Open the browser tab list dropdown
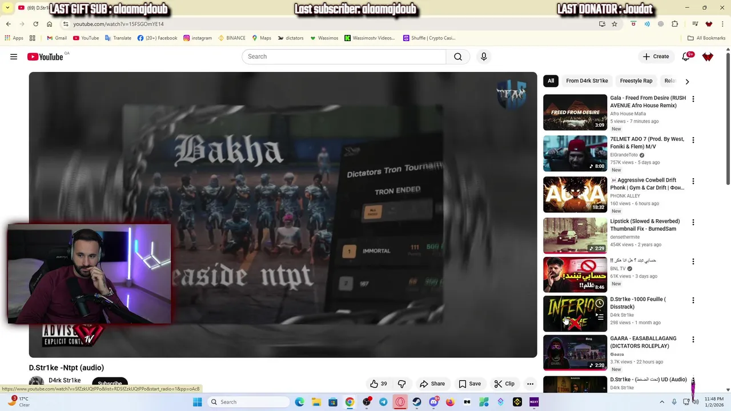This screenshot has width=731, height=411. 7,7
